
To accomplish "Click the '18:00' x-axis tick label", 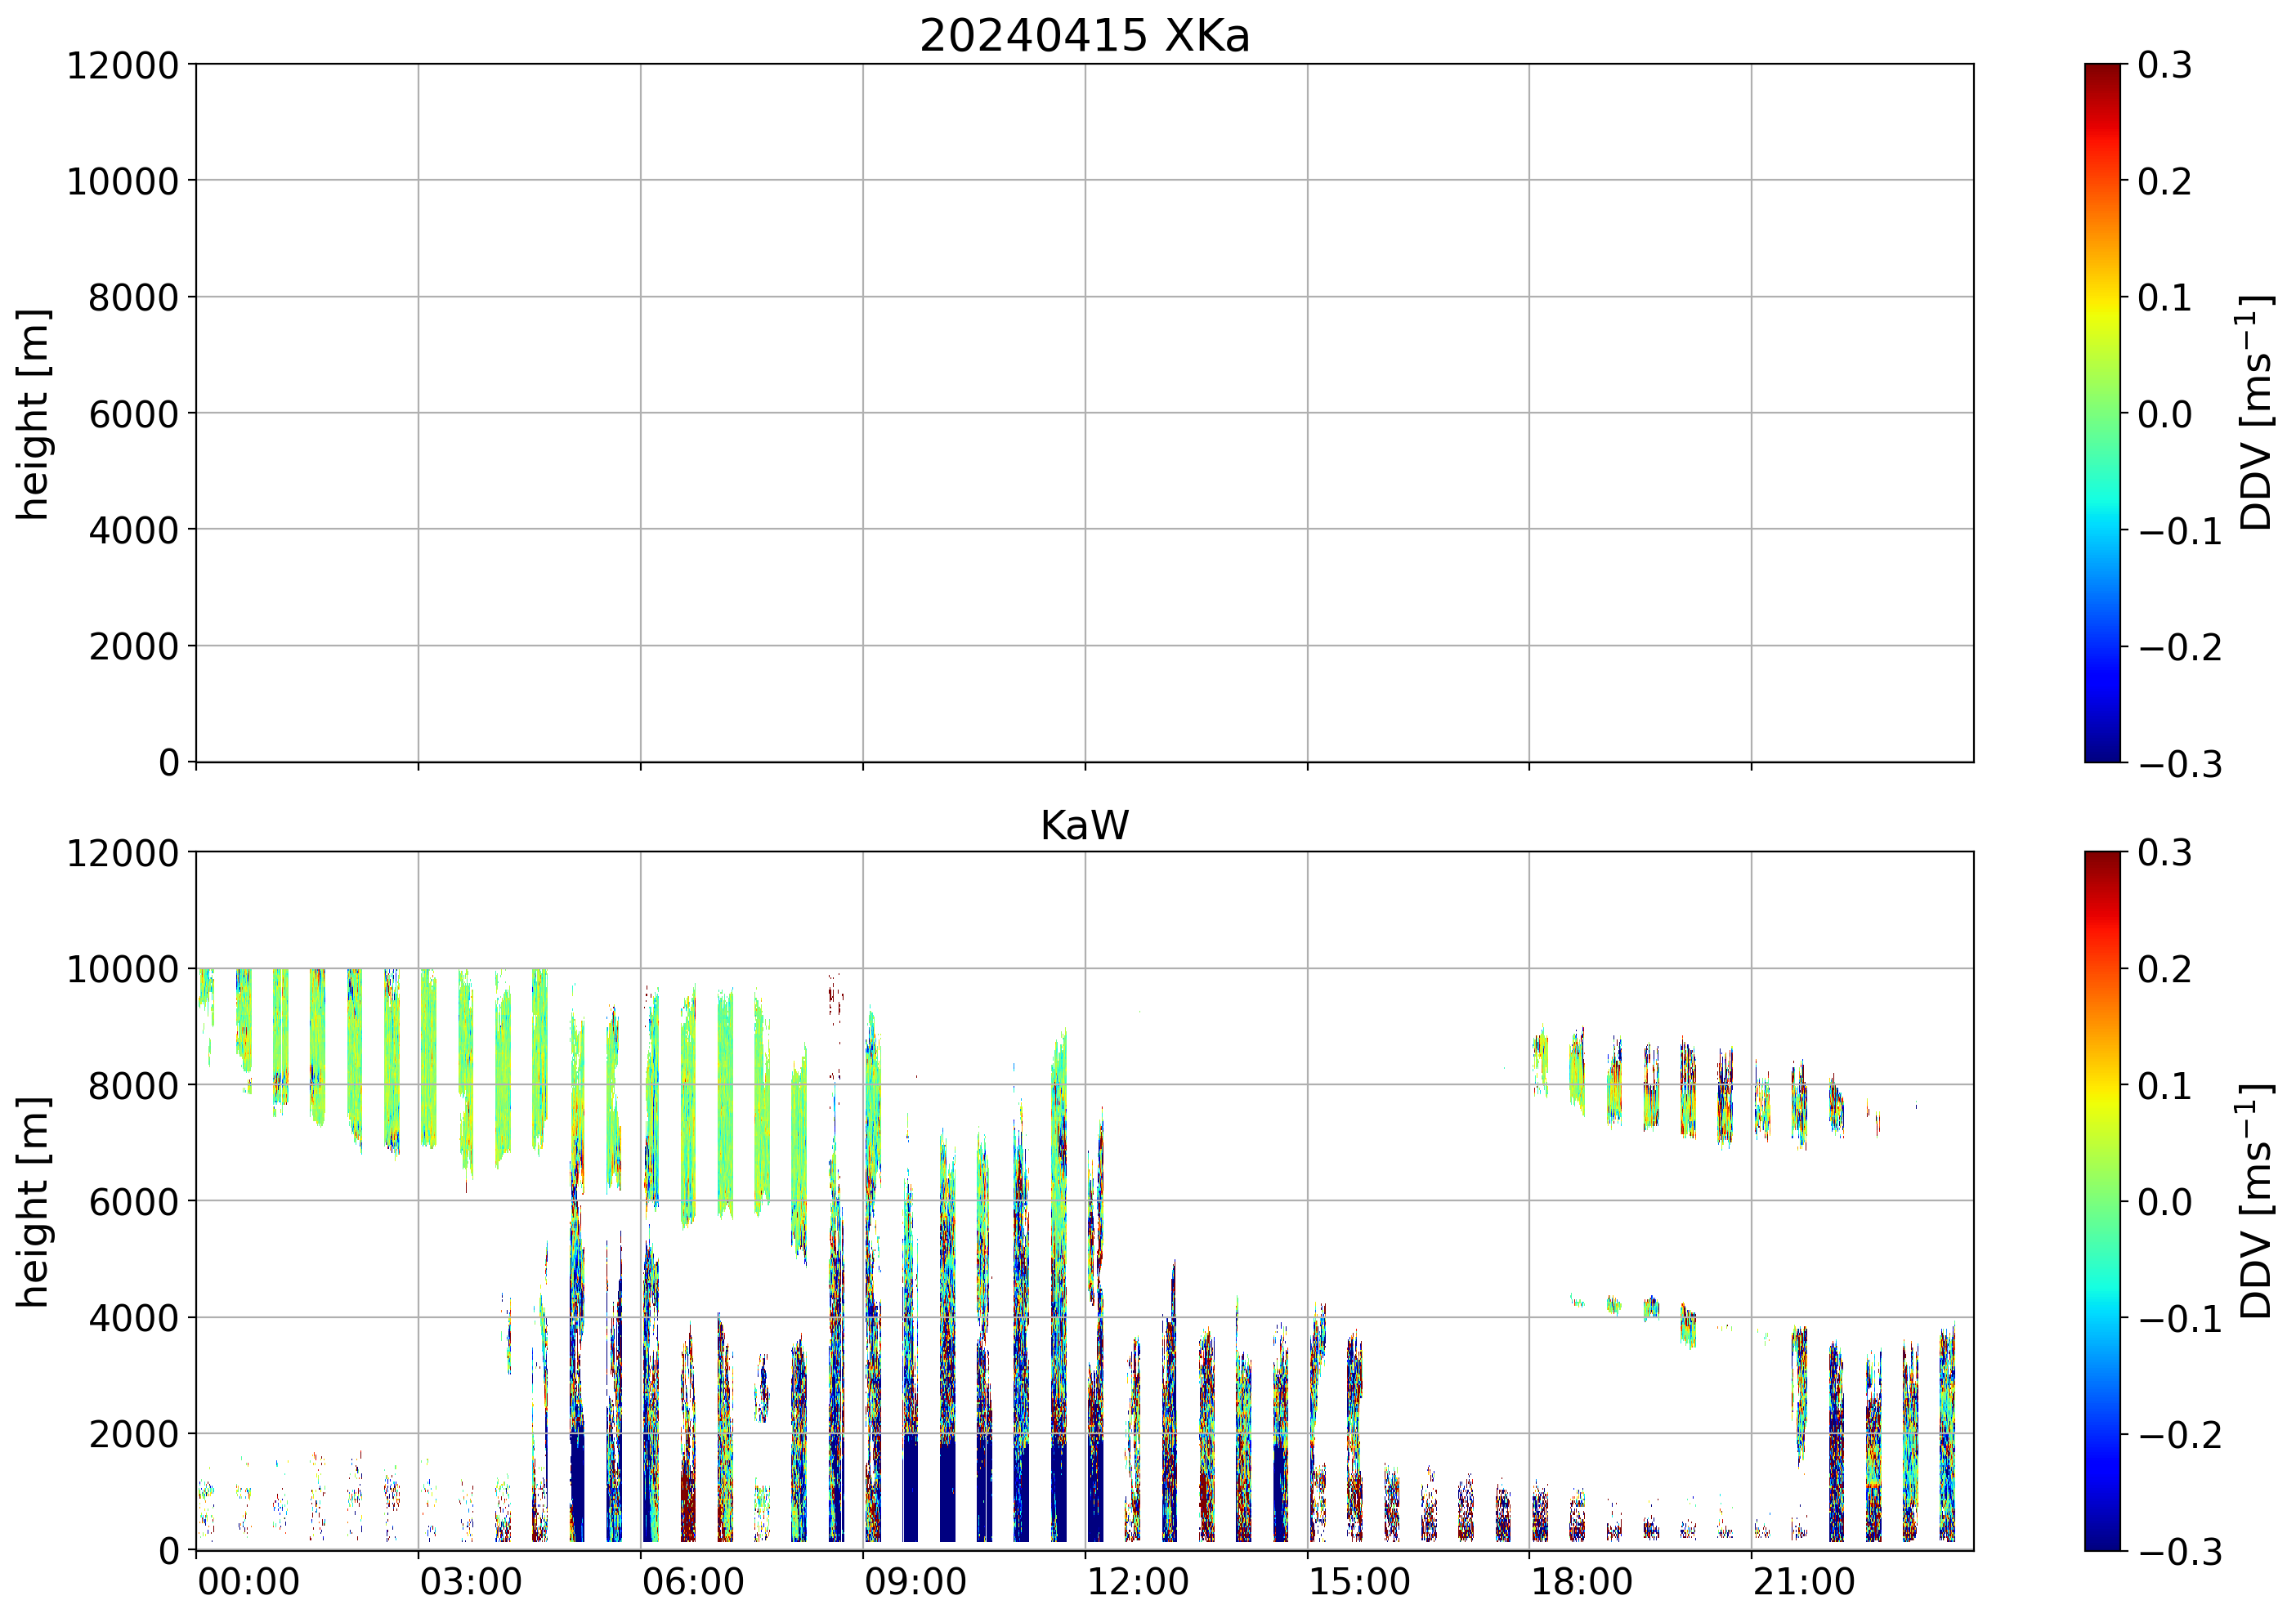I will click(x=1581, y=1583).
